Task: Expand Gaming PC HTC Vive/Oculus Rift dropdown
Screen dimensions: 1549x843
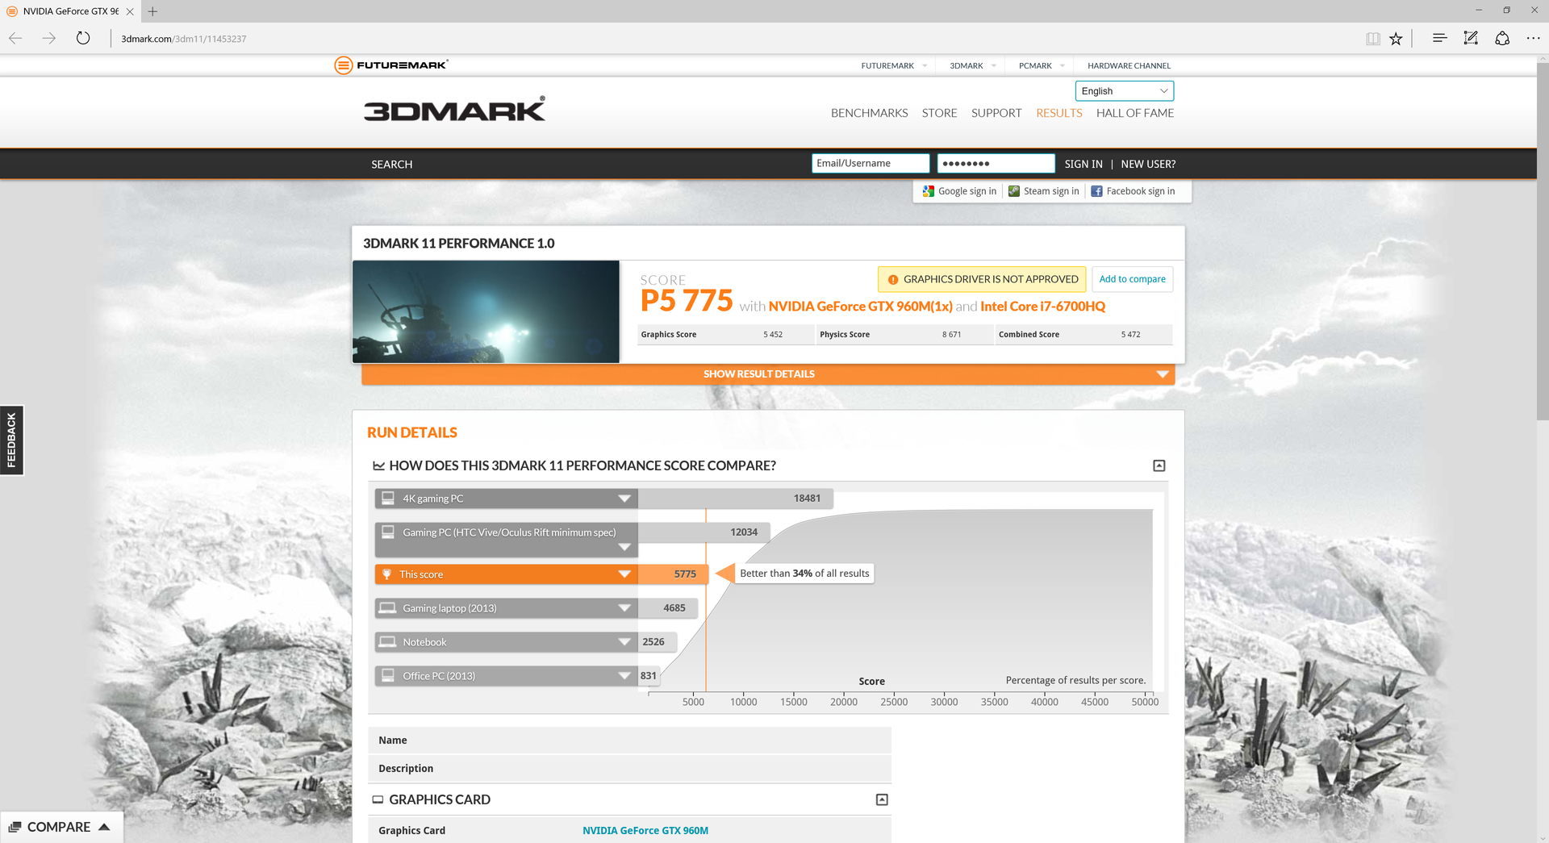Action: point(624,547)
